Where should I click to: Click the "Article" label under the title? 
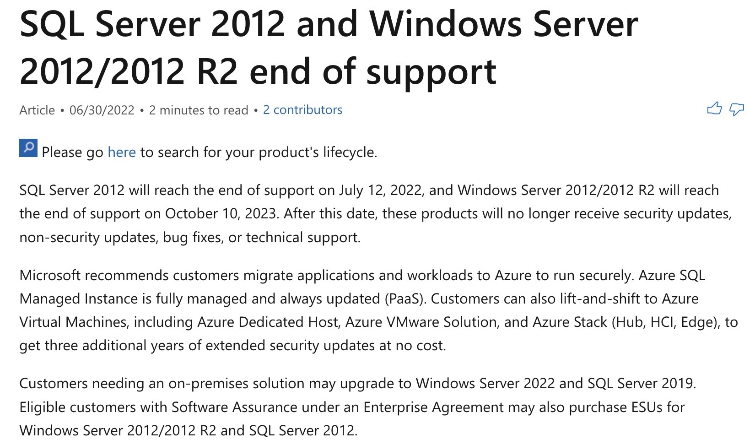point(37,110)
